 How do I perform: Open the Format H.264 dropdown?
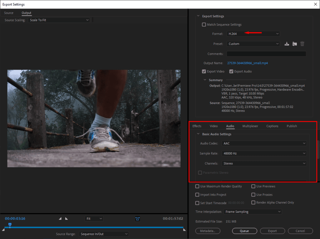(253, 34)
